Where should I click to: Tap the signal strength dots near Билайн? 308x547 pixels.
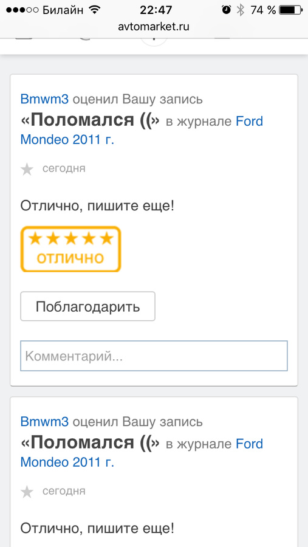(x=22, y=10)
